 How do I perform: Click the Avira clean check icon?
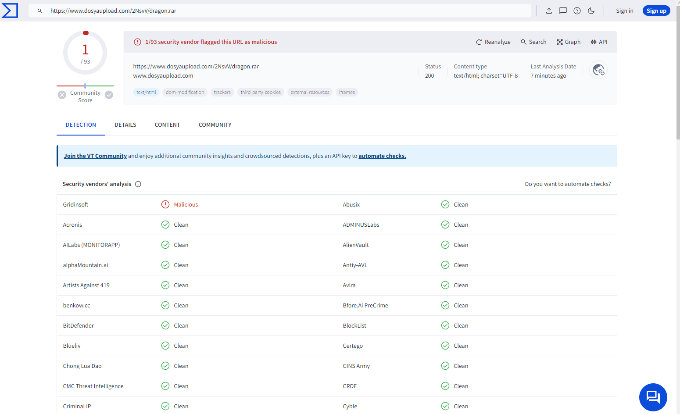coord(445,285)
